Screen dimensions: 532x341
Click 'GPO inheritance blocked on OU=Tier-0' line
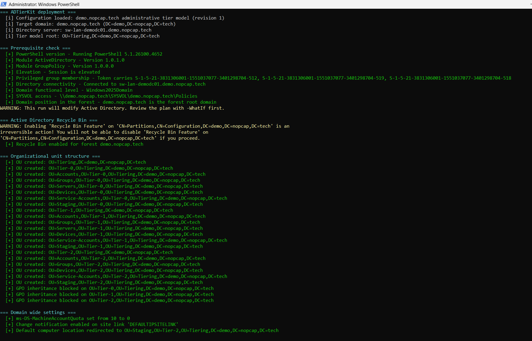109,288
